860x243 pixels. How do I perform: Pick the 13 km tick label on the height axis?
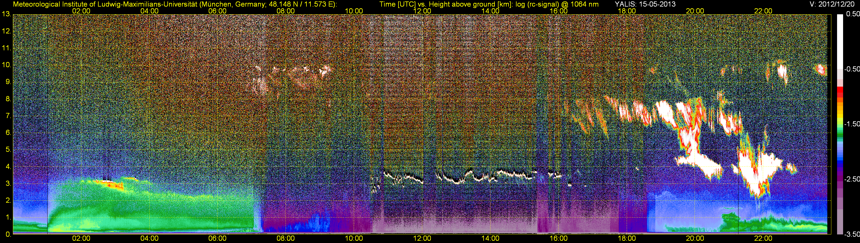click(6, 14)
